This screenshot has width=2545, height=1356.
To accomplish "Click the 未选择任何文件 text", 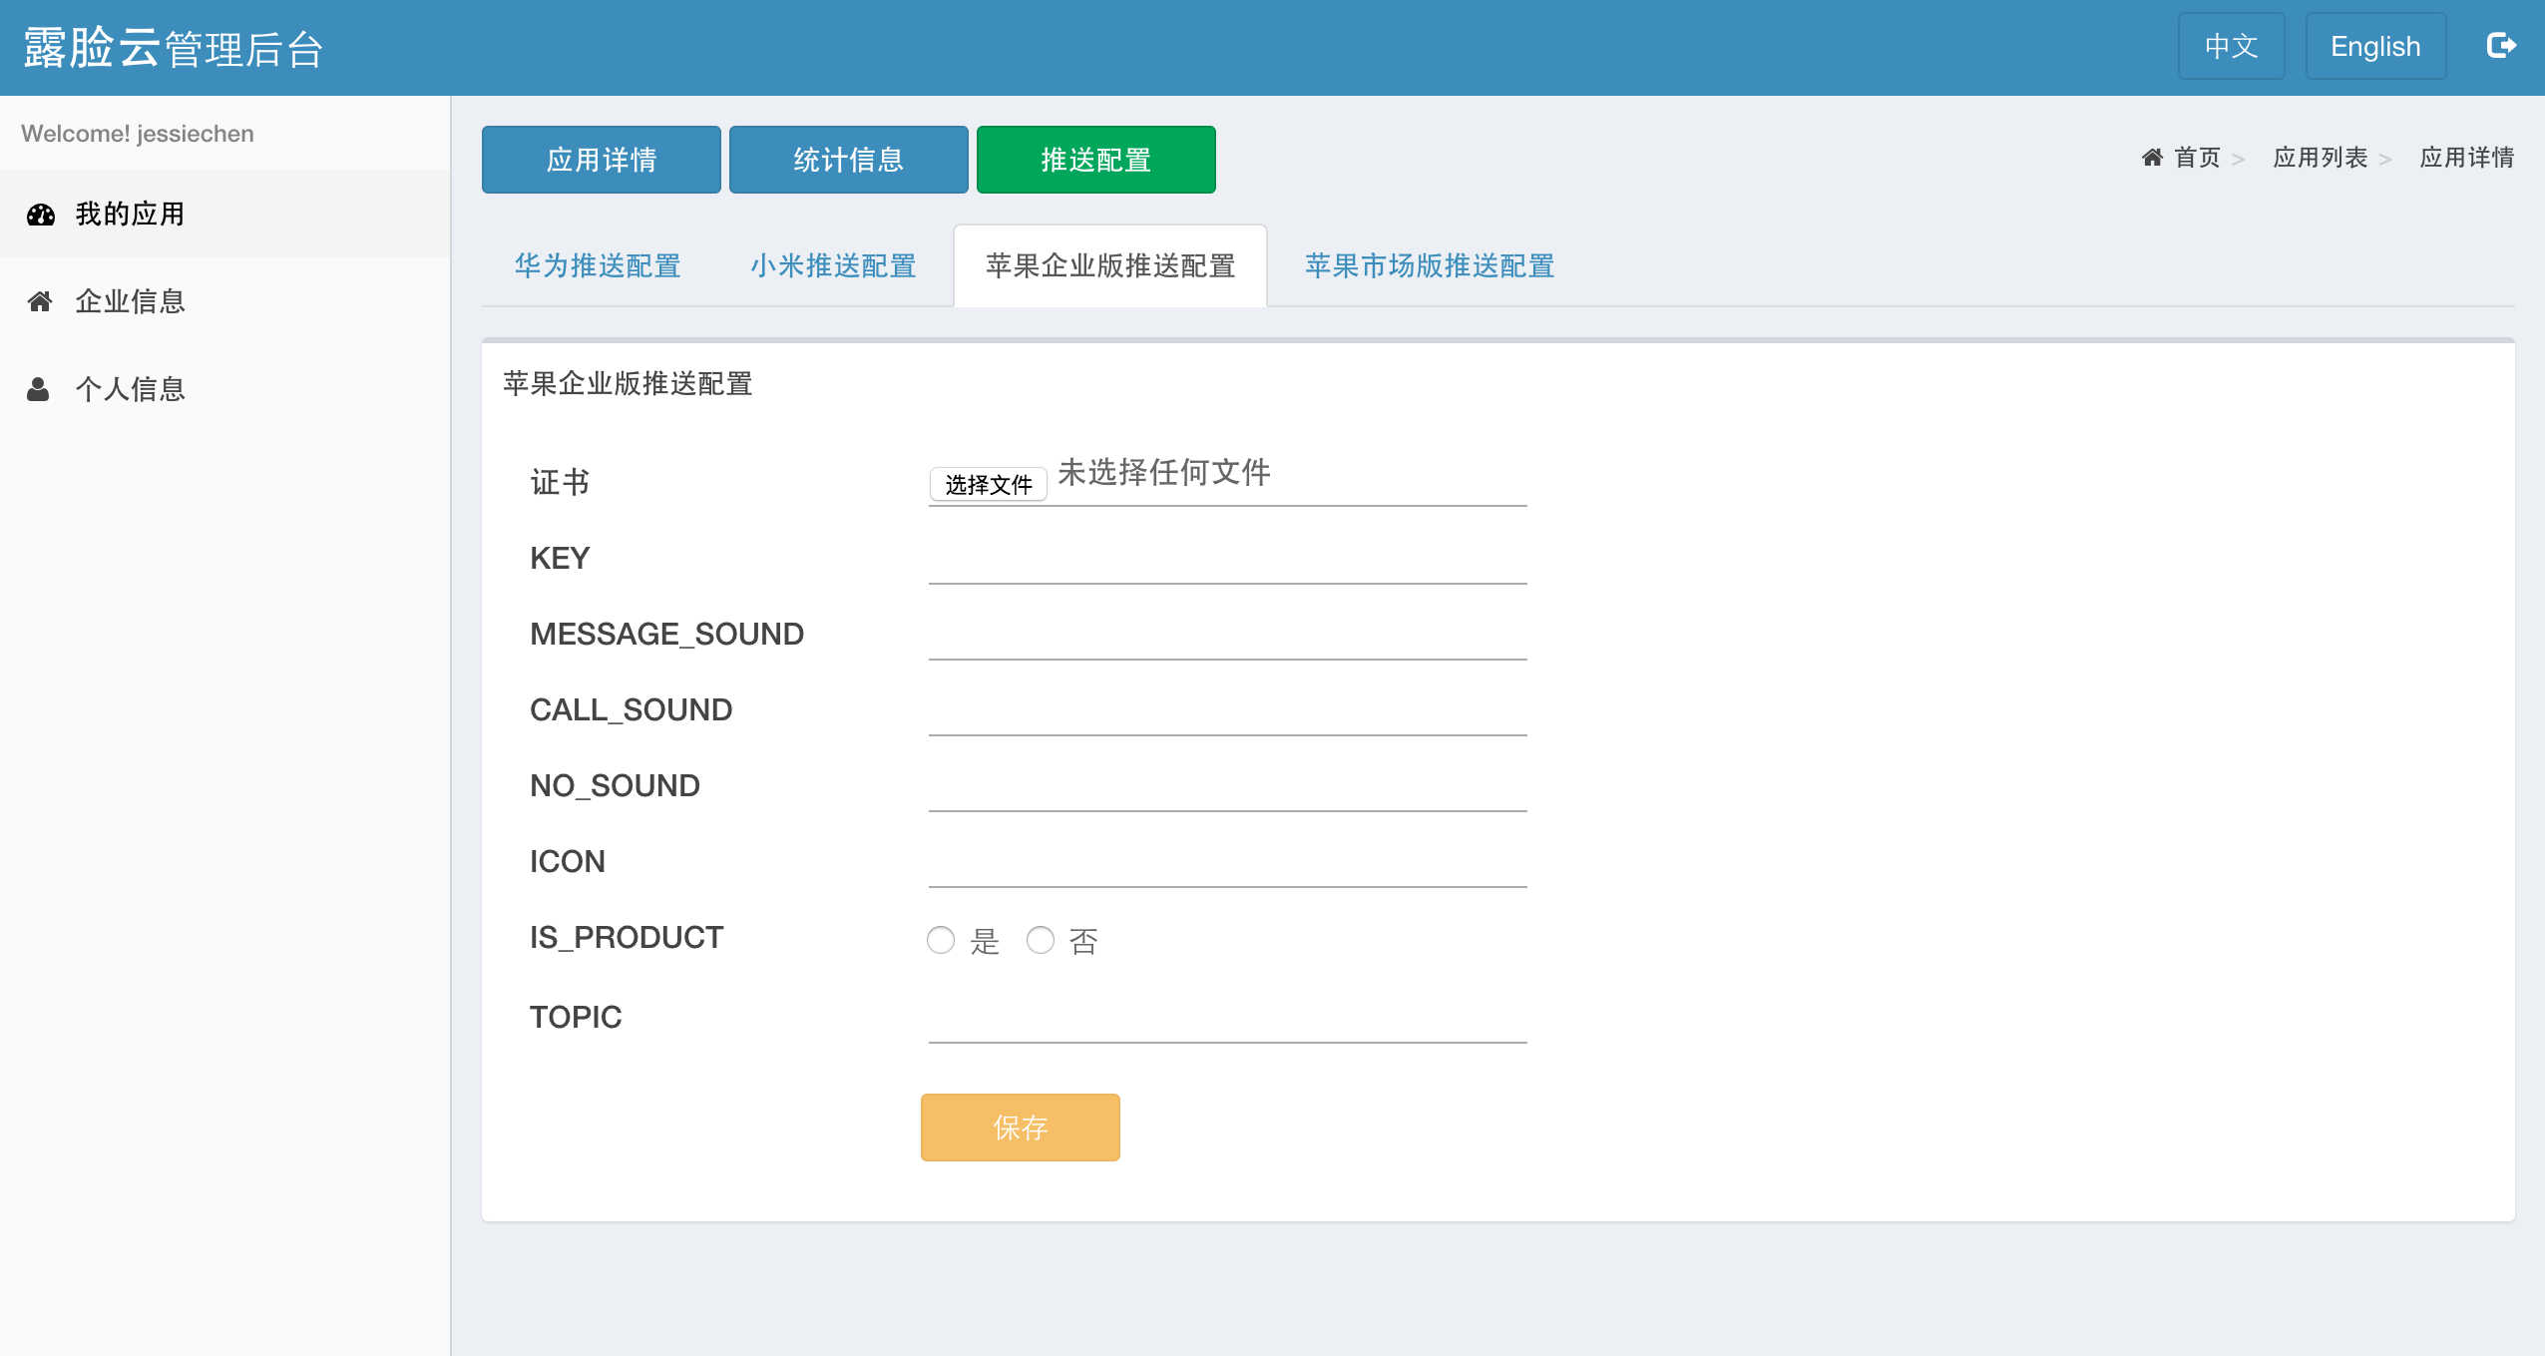I will click(x=1164, y=472).
